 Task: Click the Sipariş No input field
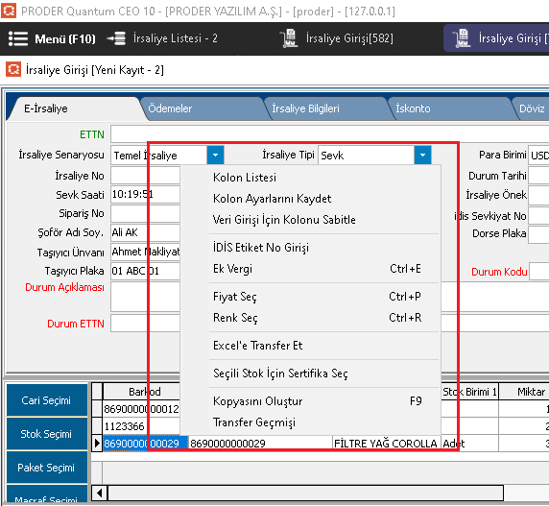145,213
